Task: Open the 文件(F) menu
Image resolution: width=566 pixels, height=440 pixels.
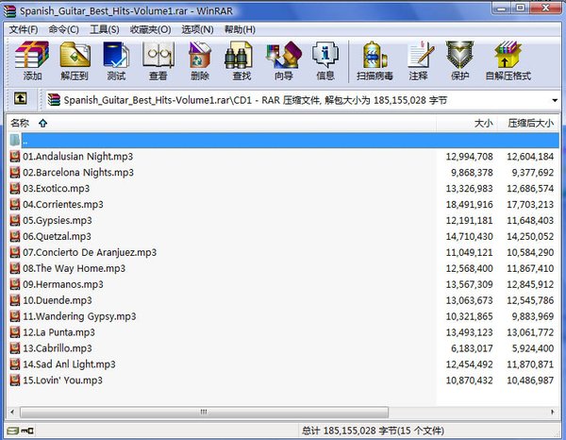Action: pos(24,29)
